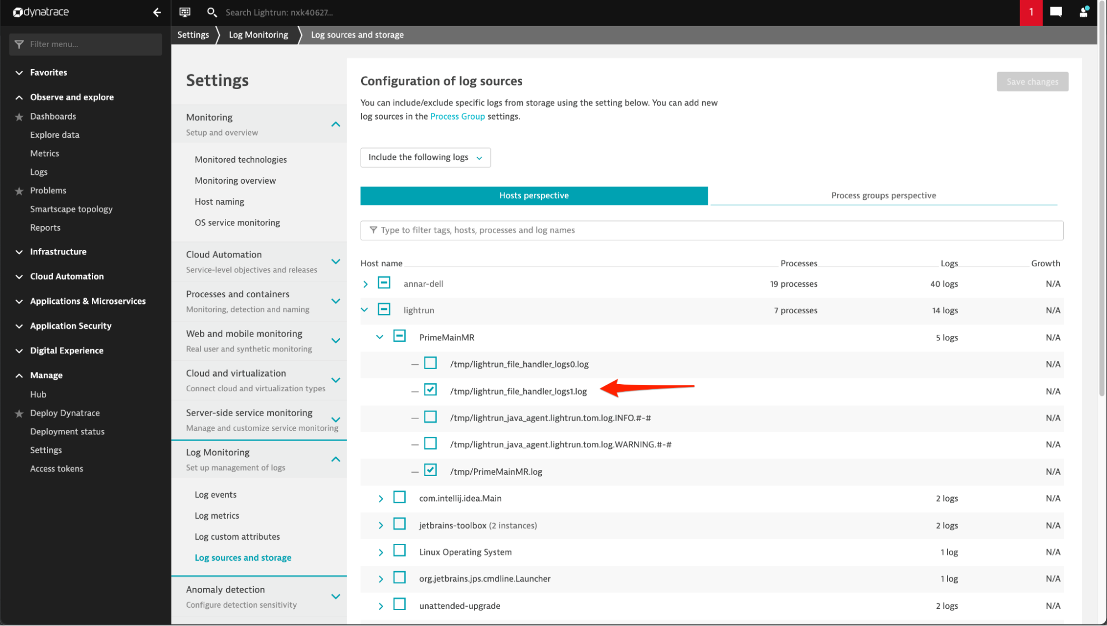Expand the annar-dell host row

point(365,284)
